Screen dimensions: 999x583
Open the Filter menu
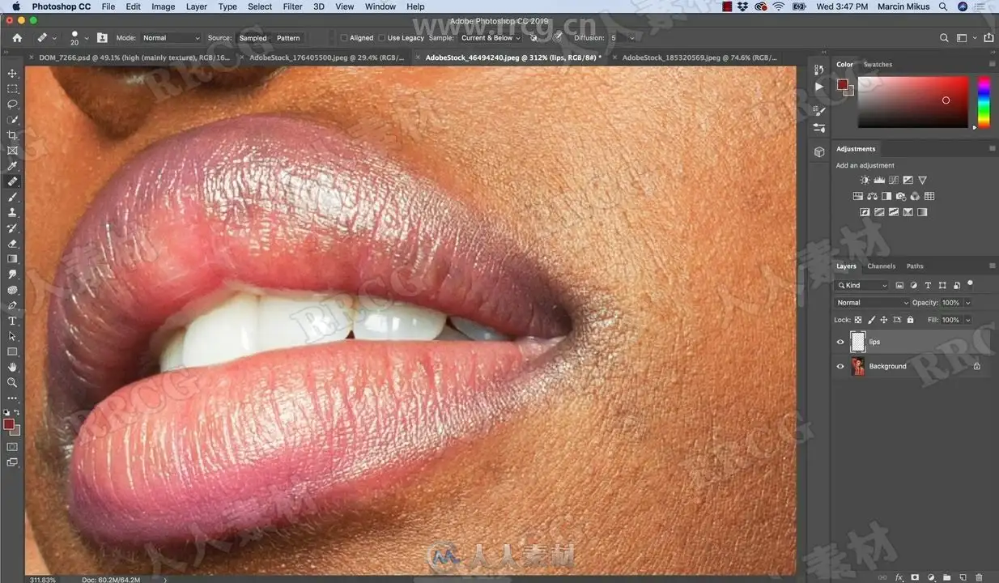click(x=292, y=6)
